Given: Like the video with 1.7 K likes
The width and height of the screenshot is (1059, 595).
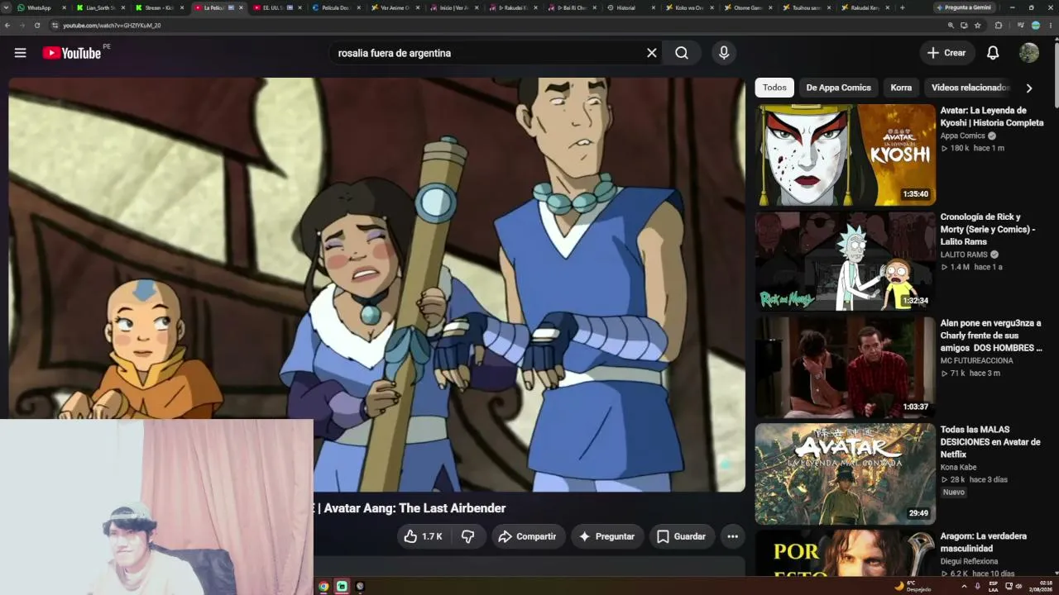Looking at the screenshot, I should (424, 536).
